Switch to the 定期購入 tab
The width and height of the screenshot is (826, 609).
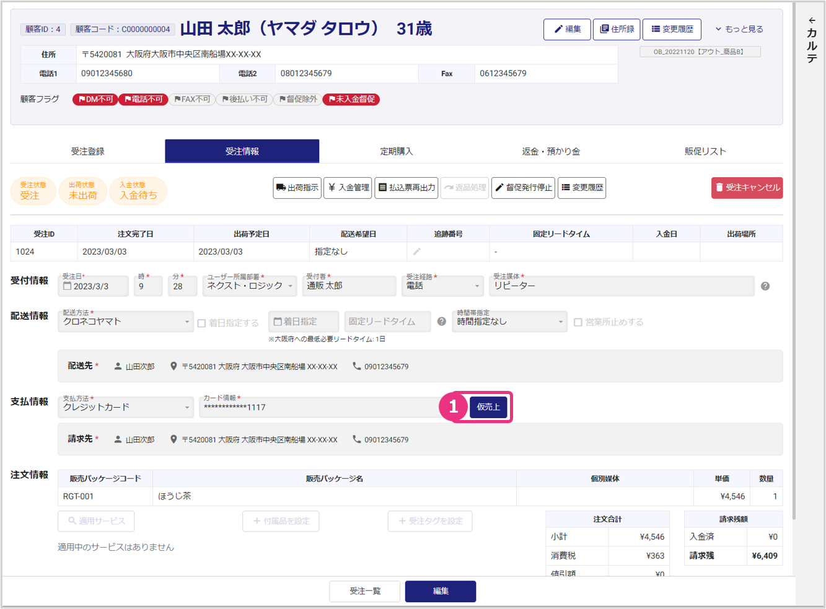click(396, 151)
